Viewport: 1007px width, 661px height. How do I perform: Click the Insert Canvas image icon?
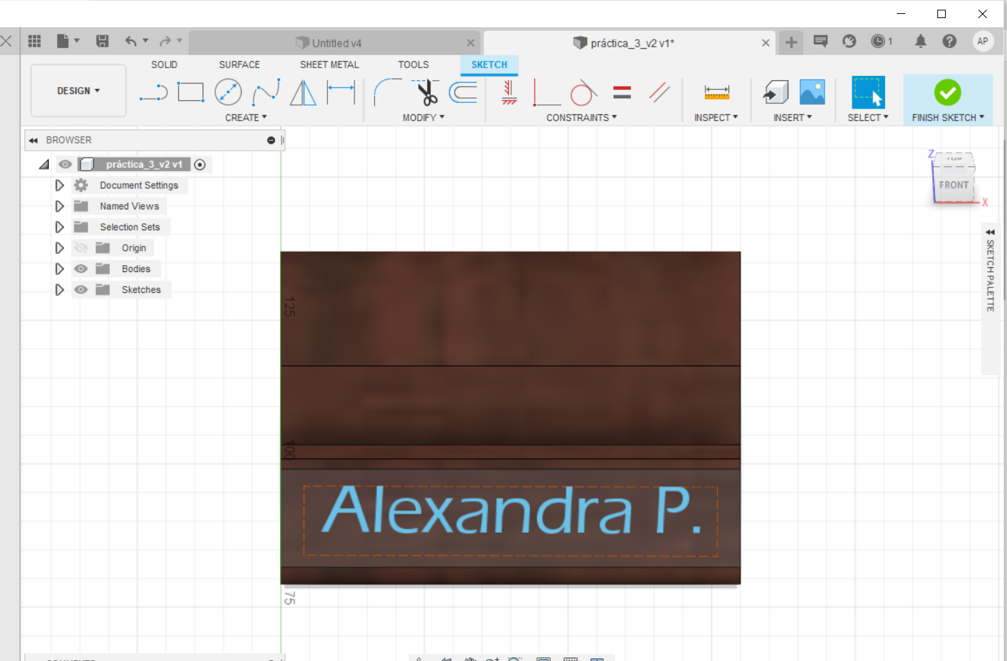point(812,92)
